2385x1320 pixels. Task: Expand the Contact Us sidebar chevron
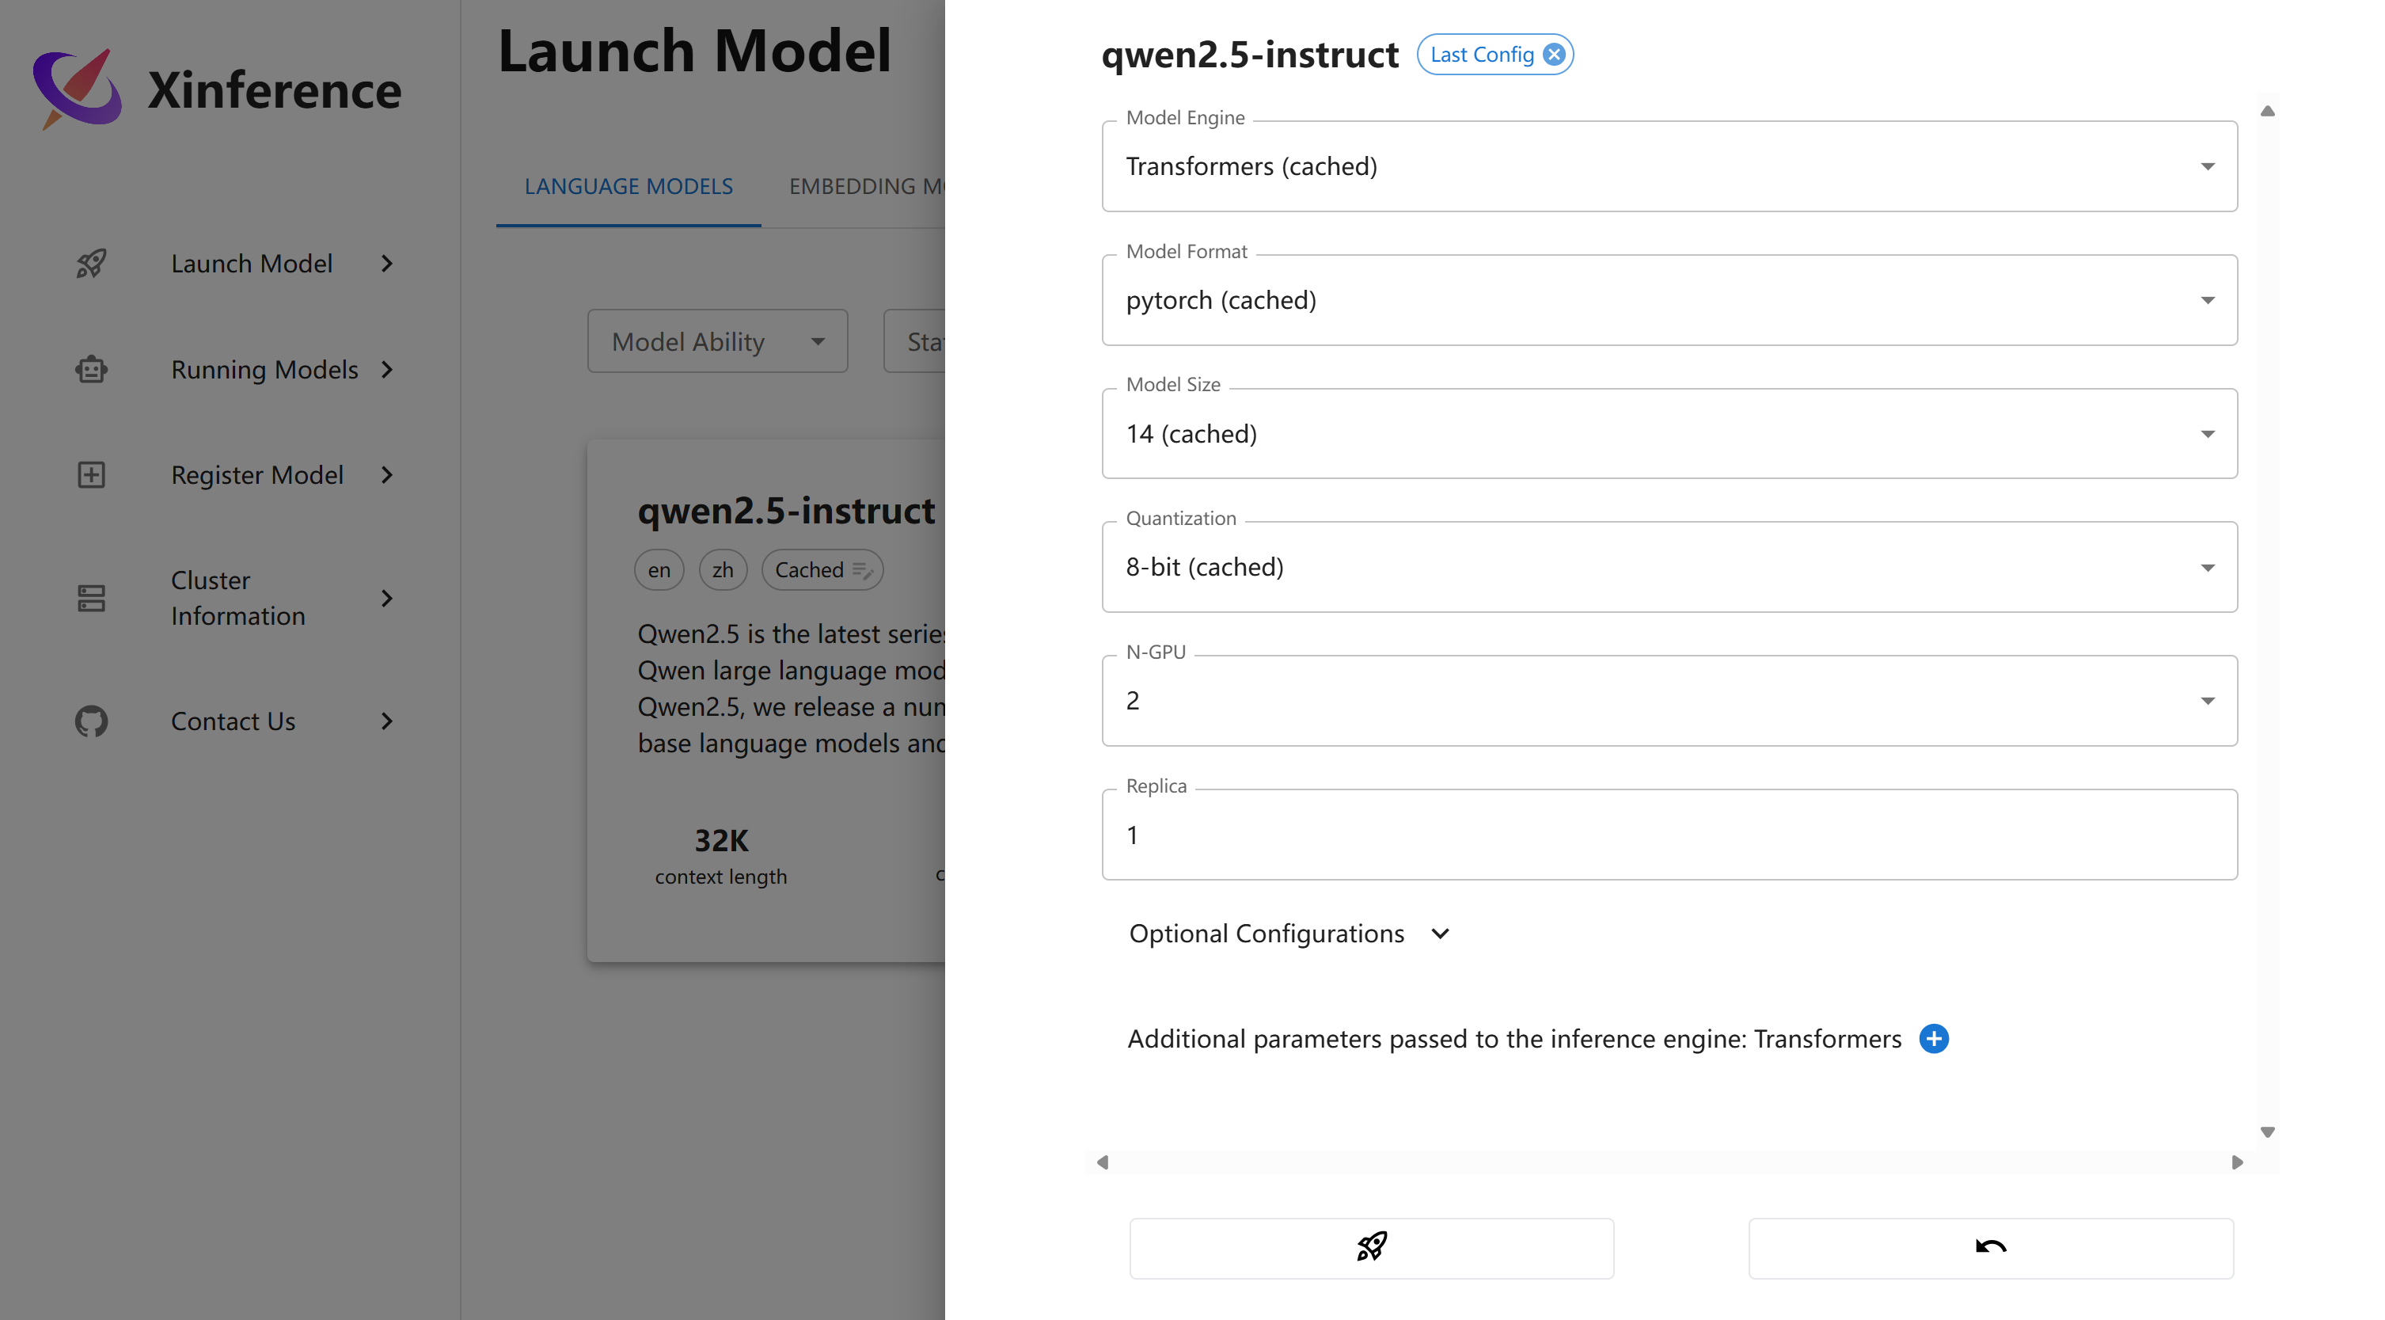(x=387, y=721)
